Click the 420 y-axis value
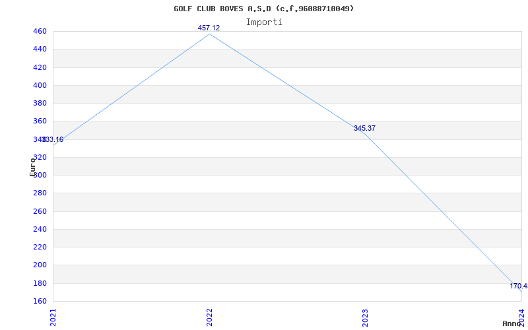 (40, 67)
